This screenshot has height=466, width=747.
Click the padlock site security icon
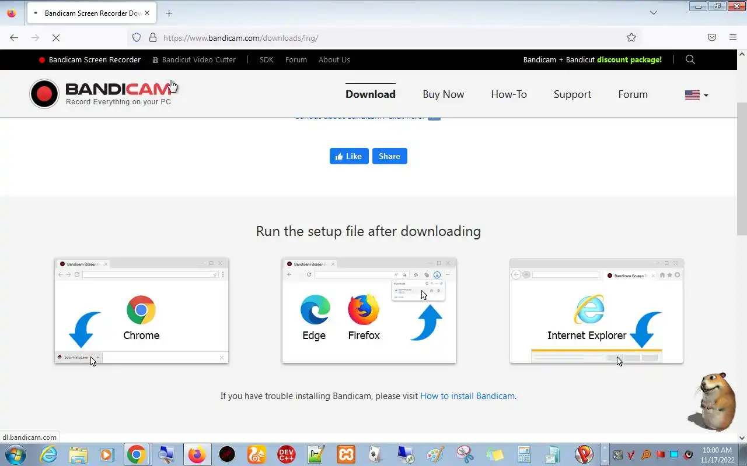point(153,37)
